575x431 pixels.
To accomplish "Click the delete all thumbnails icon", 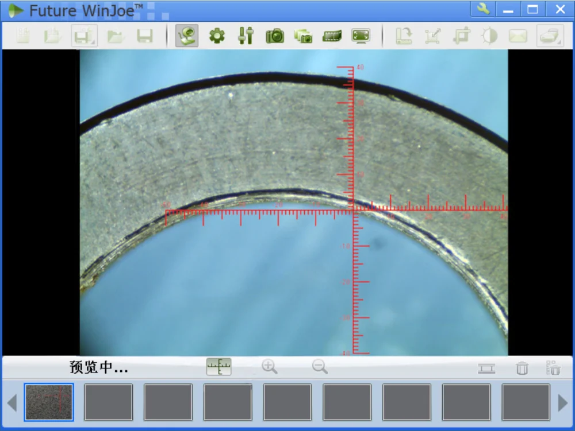I will (x=553, y=368).
